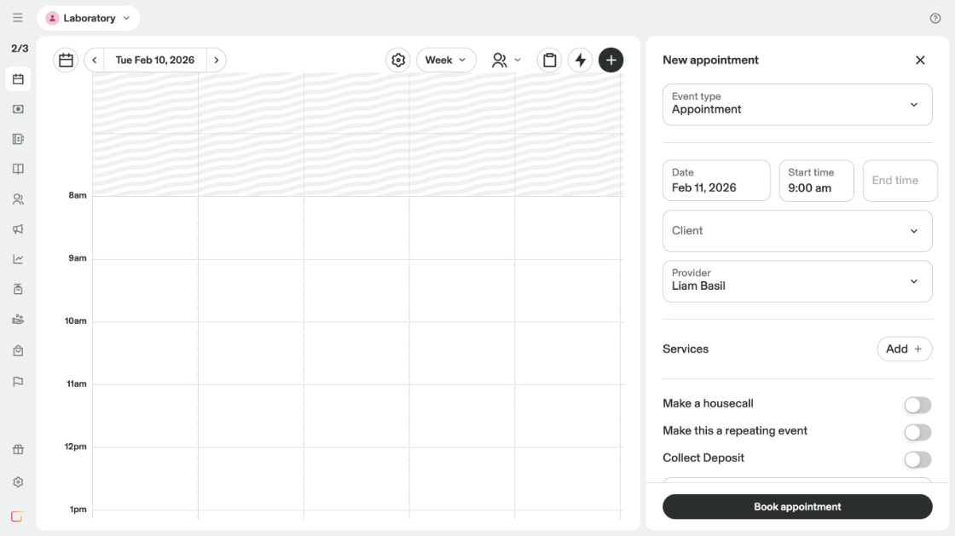Screen dimensions: 955x536
Task: Open the calendar sidebar icon
Action: tap(18, 79)
